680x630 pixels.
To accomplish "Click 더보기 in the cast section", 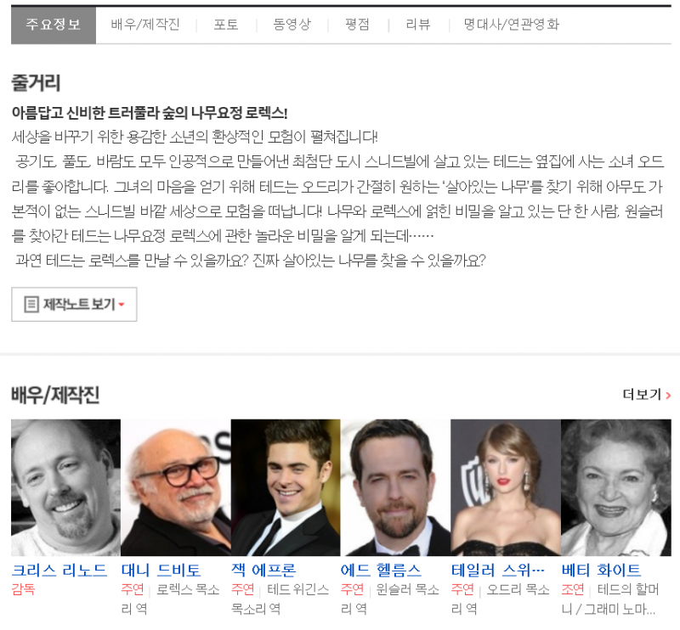I will pyautogui.click(x=646, y=394).
